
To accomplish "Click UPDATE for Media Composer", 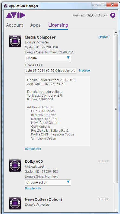I will click(x=104, y=37).
